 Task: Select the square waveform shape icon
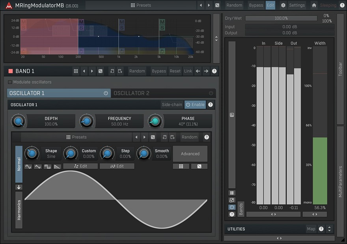click(x=47, y=166)
